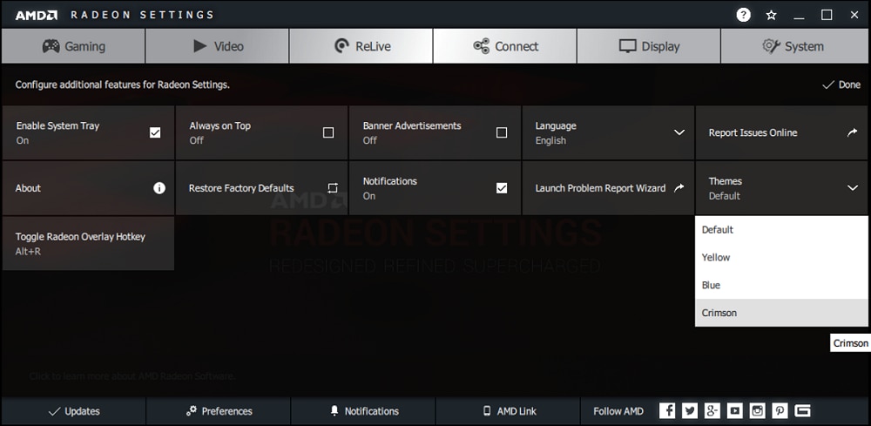Select the Yellow theme option
This screenshot has height=426, width=871.
781,257
